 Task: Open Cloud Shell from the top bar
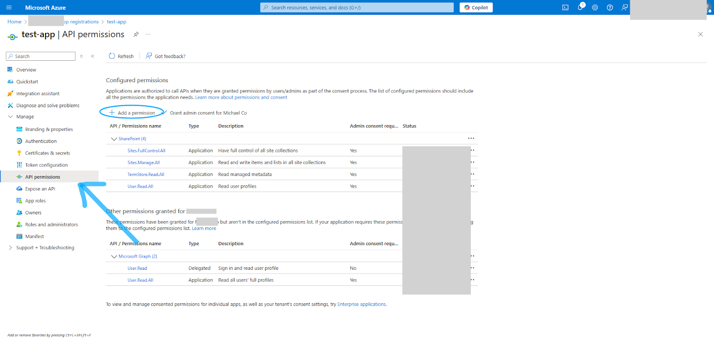pyautogui.click(x=565, y=8)
